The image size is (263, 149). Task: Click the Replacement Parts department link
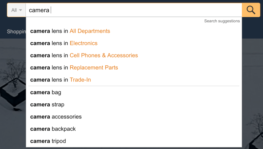point(94,68)
